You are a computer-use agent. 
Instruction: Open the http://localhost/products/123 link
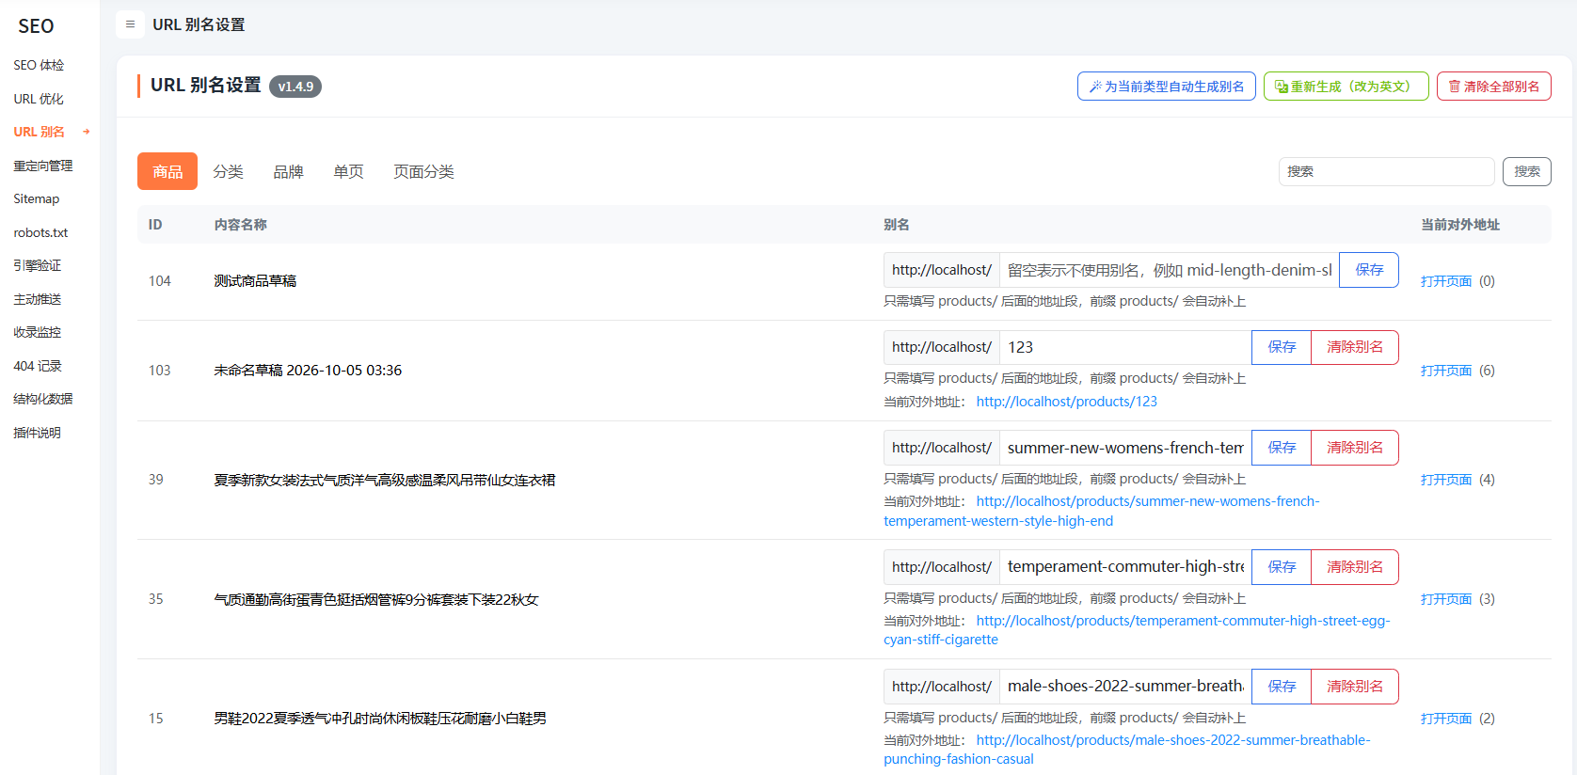click(x=1067, y=402)
